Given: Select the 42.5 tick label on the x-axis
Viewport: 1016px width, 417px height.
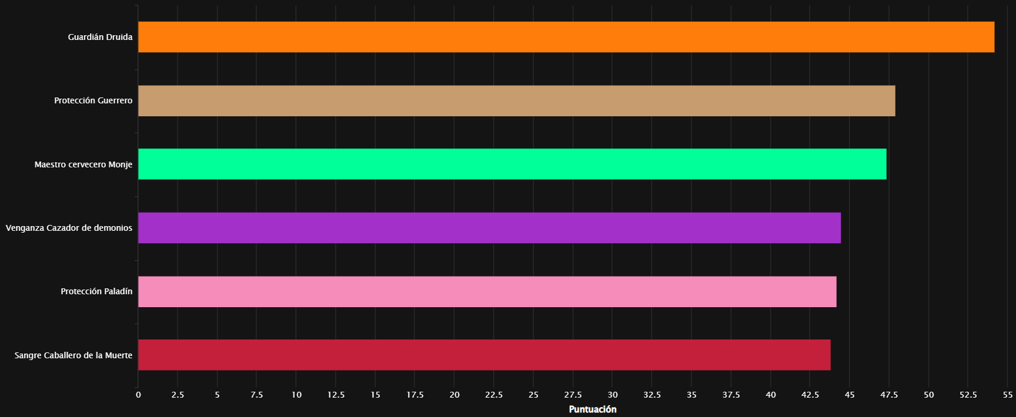Looking at the screenshot, I should (x=810, y=395).
